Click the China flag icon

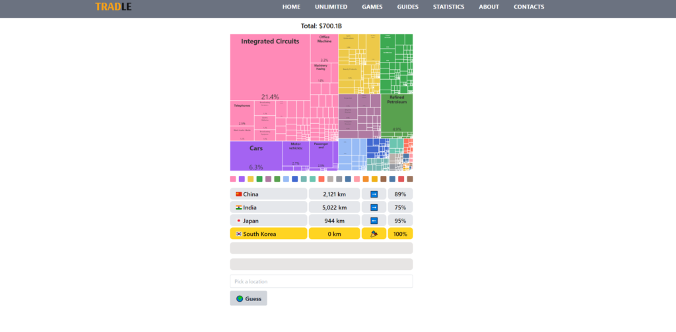(238, 194)
